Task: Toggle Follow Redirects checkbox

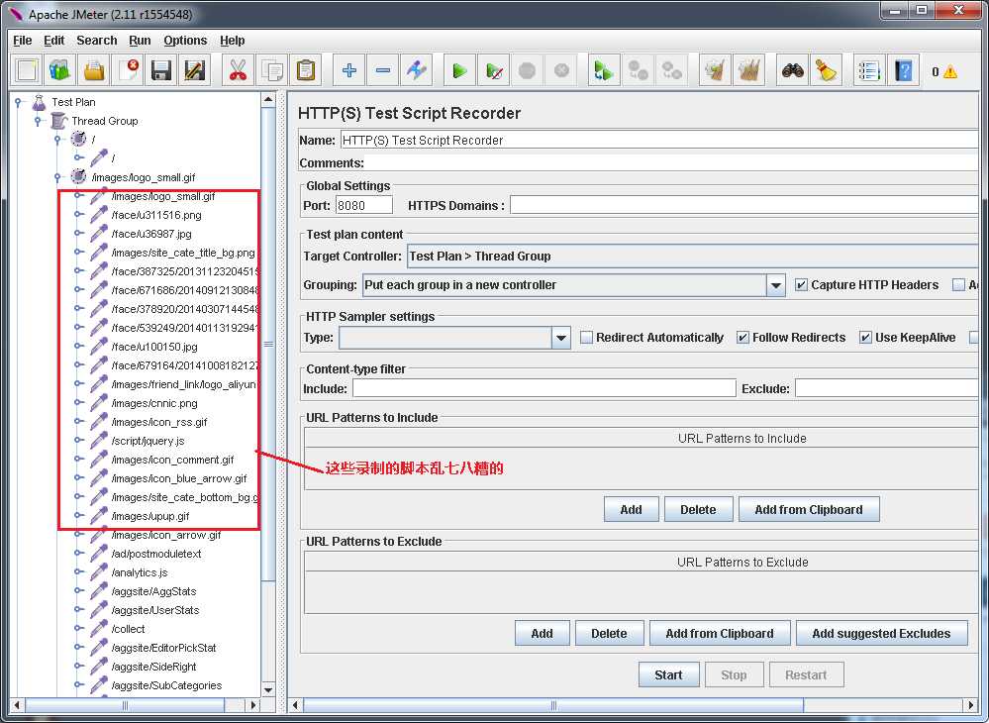Action: 743,338
